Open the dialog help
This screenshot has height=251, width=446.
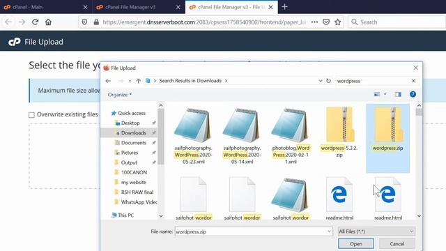(413, 94)
